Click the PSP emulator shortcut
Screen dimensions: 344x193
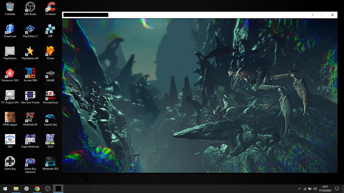[x=50, y=29]
